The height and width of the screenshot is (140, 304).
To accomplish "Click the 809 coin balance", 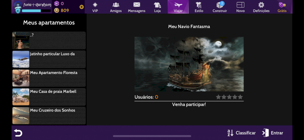I will tap(65, 11).
